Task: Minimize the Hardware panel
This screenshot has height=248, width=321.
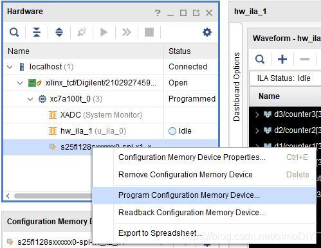Action: (170, 15)
